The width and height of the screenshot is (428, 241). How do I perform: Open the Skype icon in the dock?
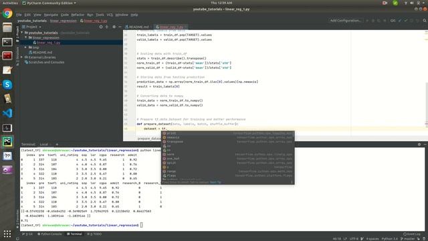tap(7, 85)
